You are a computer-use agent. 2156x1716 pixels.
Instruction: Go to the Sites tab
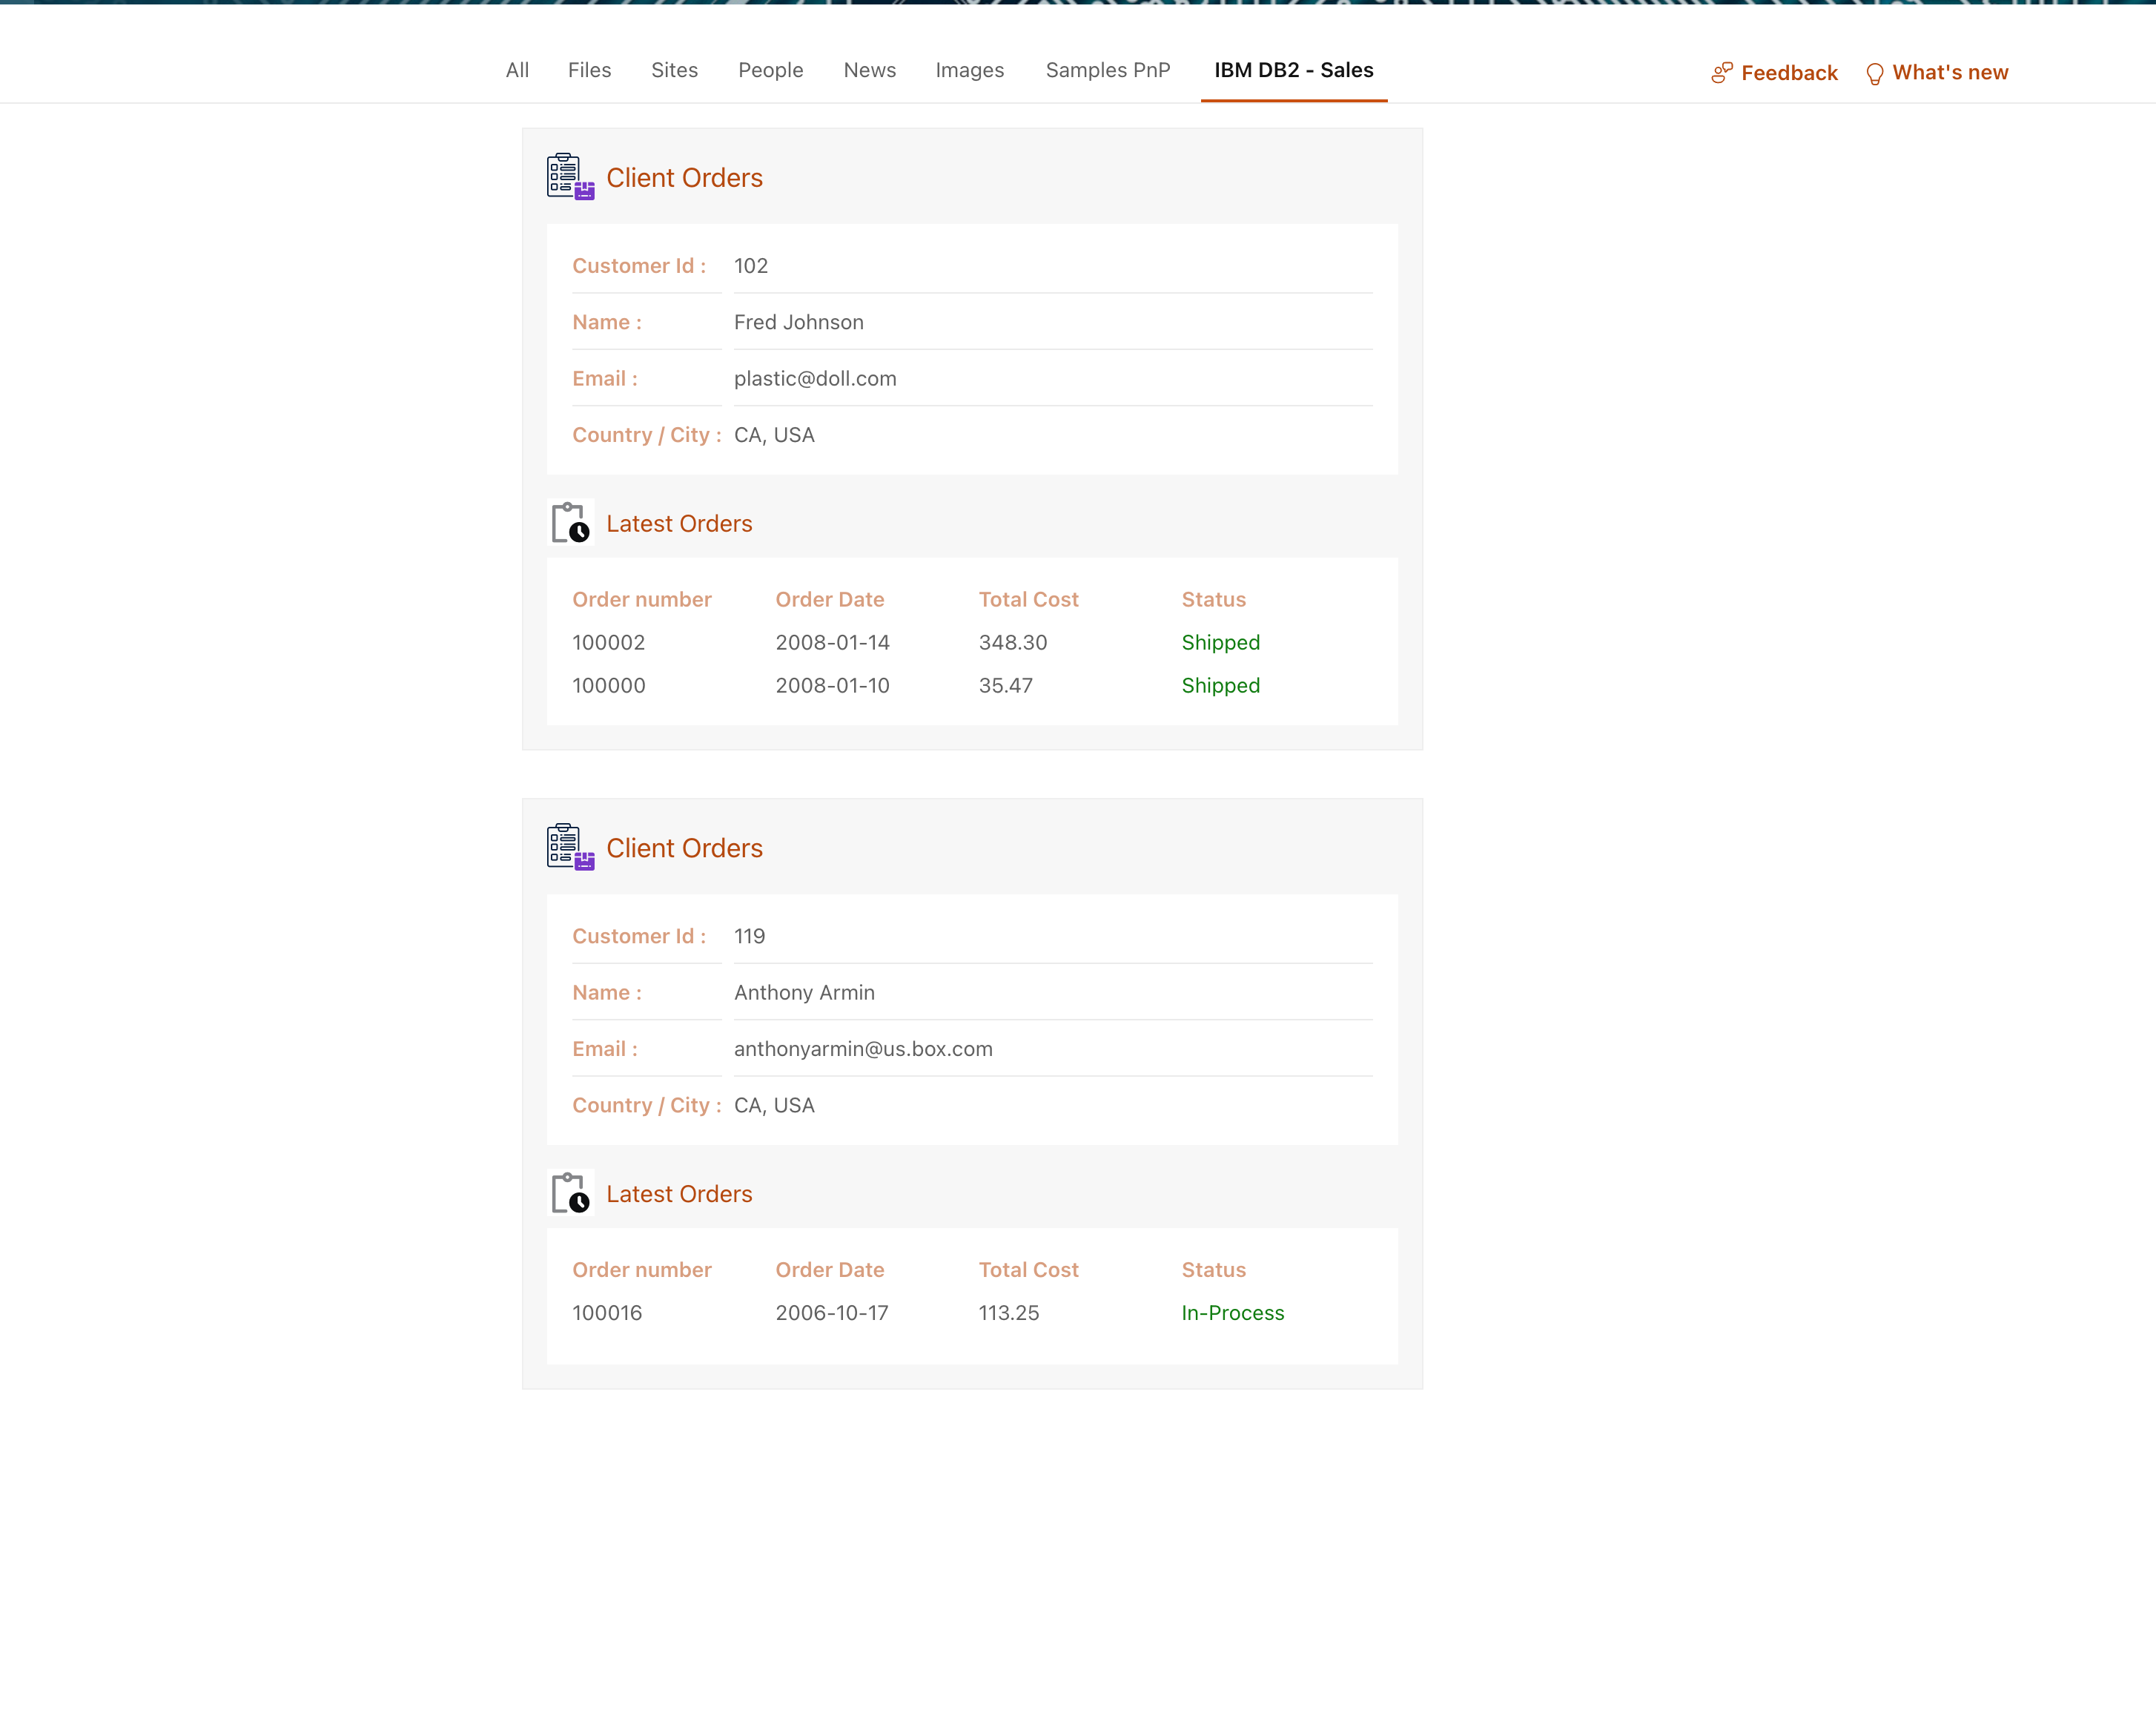pyautogui.click(x=674, y=70)
